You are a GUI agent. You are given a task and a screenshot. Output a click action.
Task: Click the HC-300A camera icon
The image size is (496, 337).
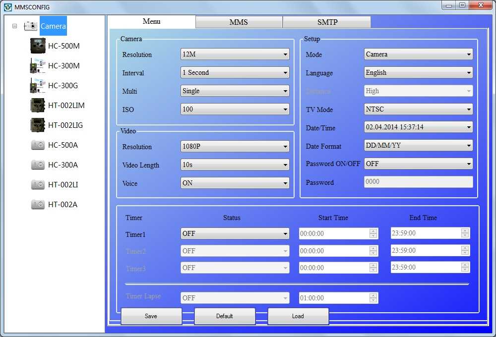[38, 165]
